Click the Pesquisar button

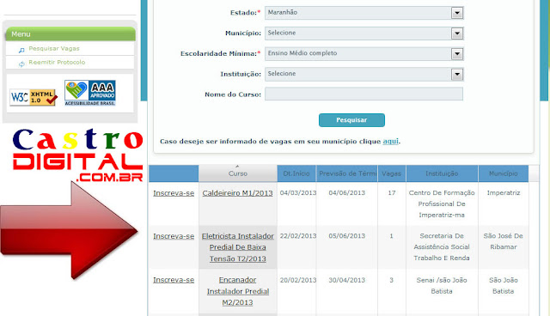[351, 120]
